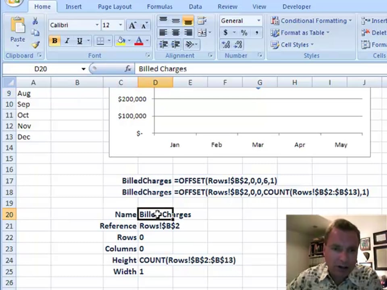Launch the Alignment dialog box
The image size is (387, 290).
[210, 56]
